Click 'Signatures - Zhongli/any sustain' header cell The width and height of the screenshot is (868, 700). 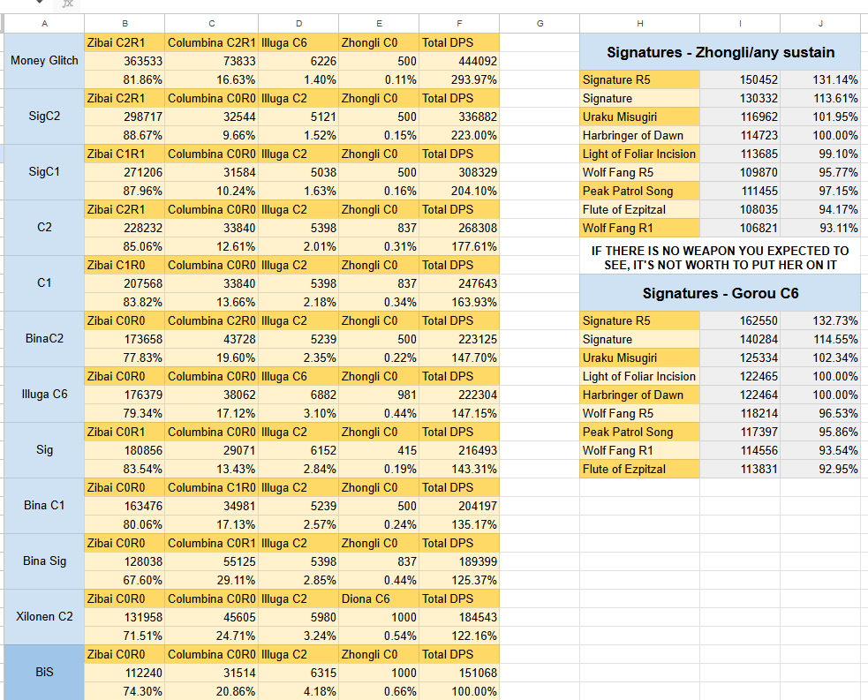721,52
